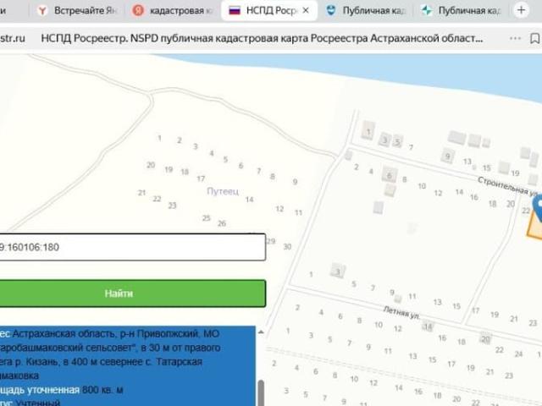Click the Летняя ул. street label
Image resolution: width=542 pixels, height=406 pixels.
pyautogui.click(x=401, y=312)
